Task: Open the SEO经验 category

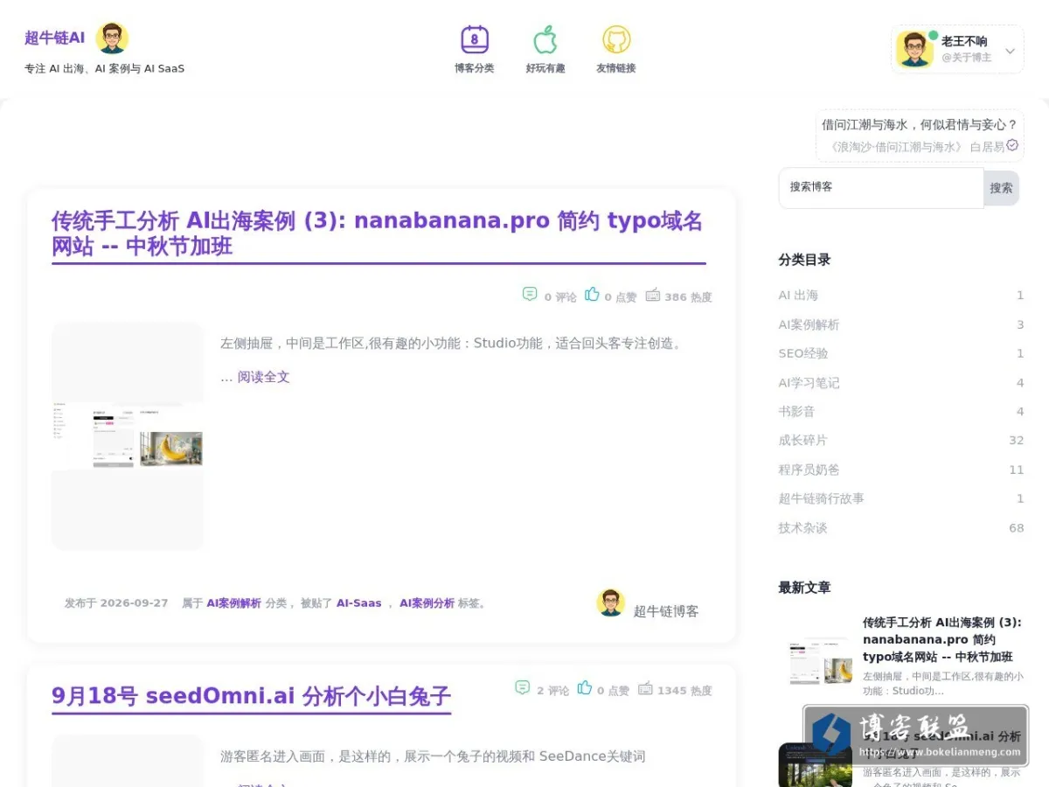Action: (803, 353)
